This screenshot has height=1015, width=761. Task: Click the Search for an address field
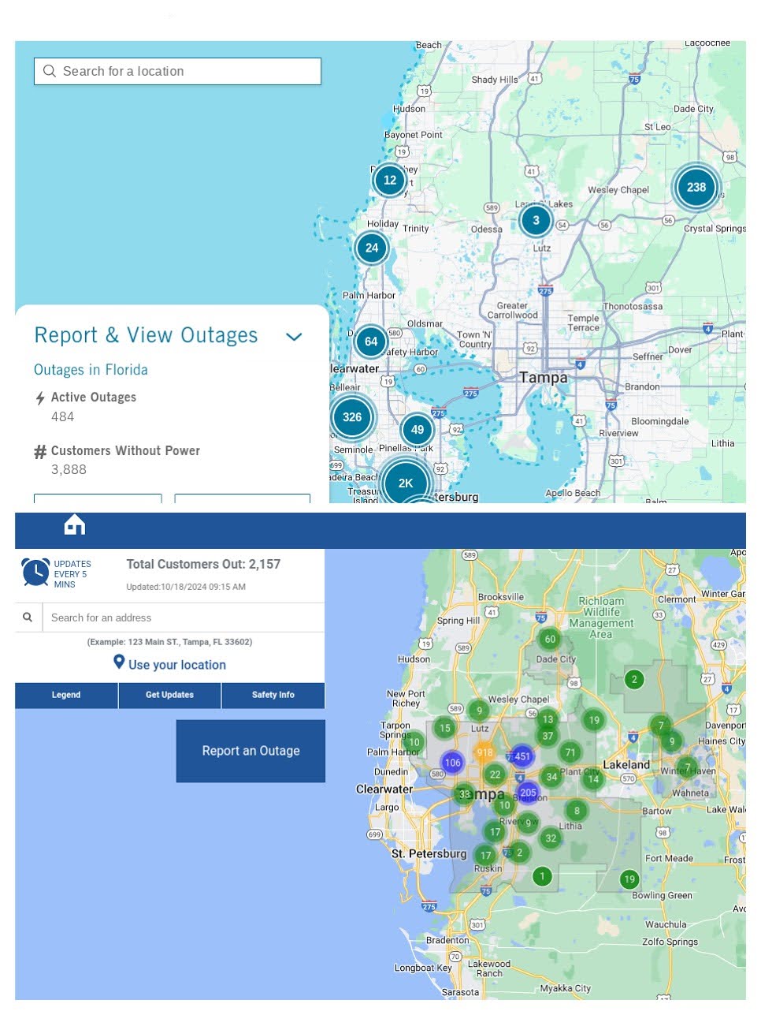pos(183,618)
